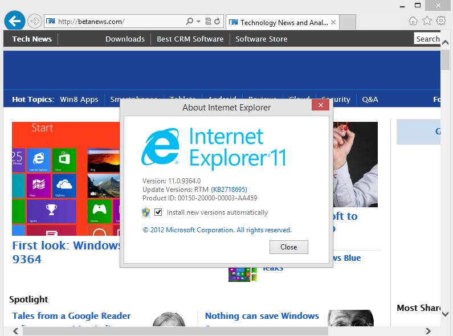Open Favorites with the star icon
The width and height of the screenshot is (453, 336).
coord(427,21)
